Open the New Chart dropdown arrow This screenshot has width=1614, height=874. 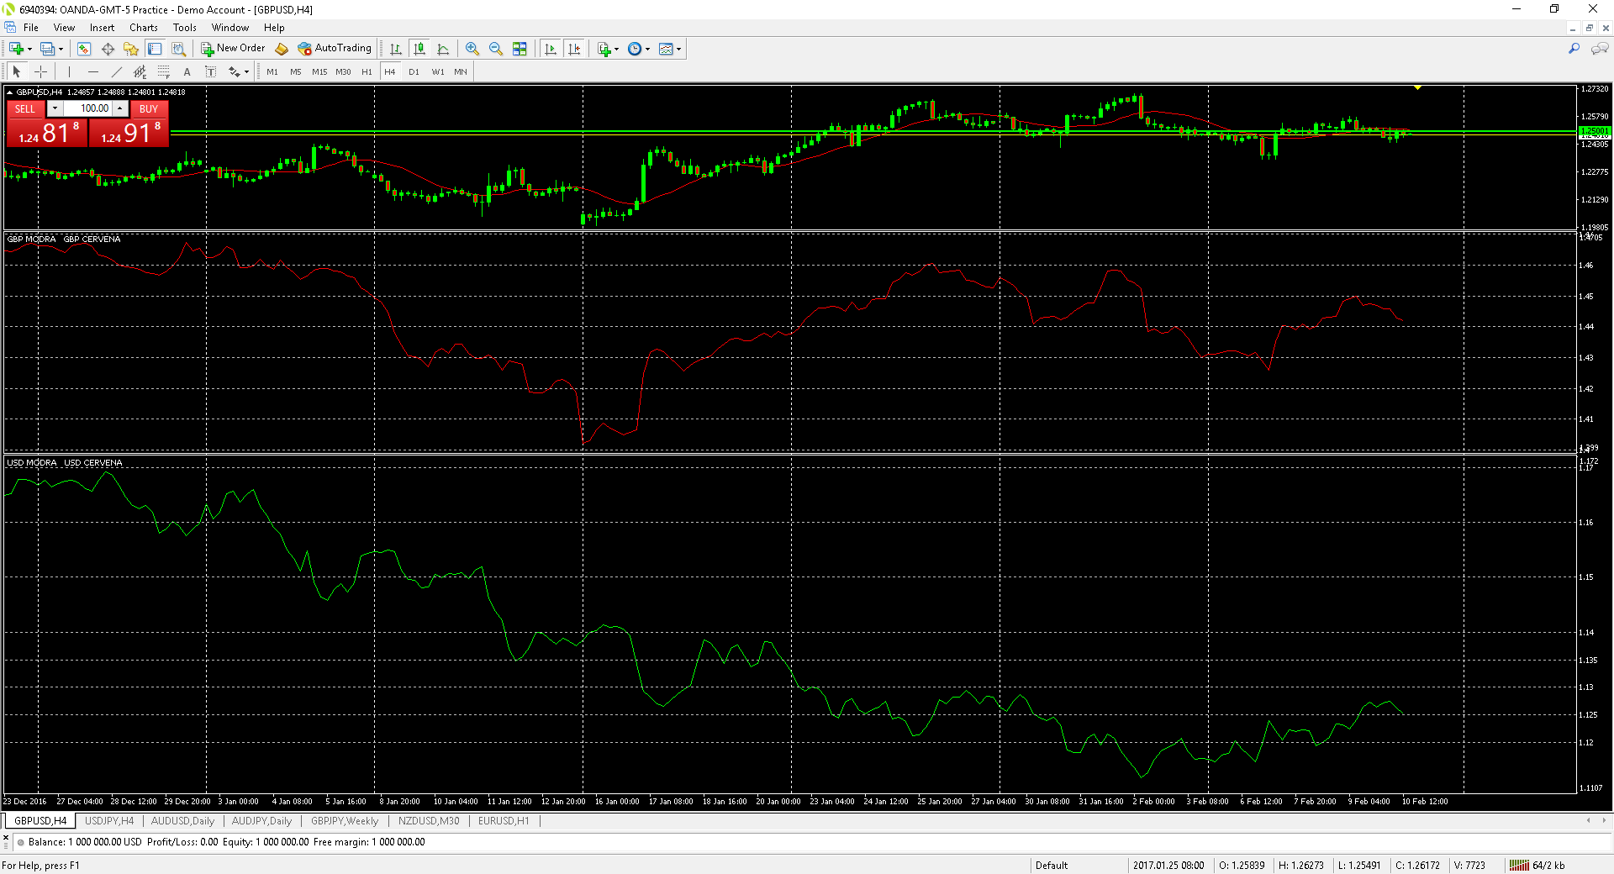(29, 49)
